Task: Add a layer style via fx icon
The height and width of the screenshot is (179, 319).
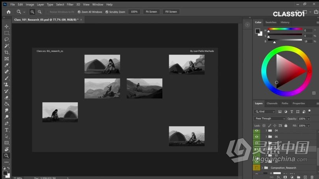Action: click(278, 177)
